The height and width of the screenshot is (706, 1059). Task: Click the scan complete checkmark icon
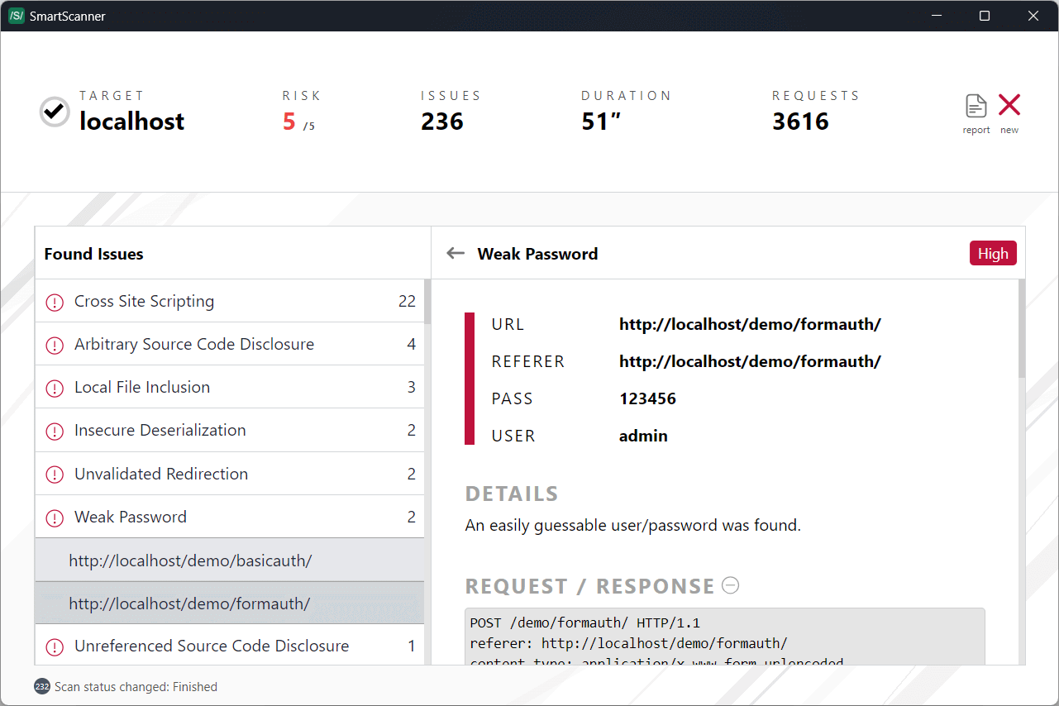tap(55, 111)
